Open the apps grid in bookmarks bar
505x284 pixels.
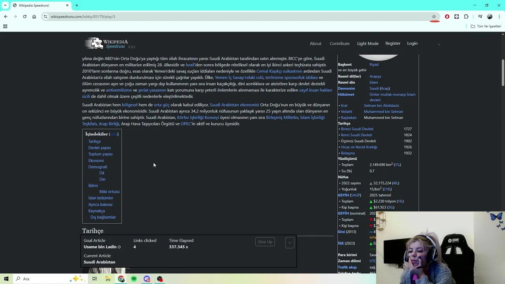(5, 26)
